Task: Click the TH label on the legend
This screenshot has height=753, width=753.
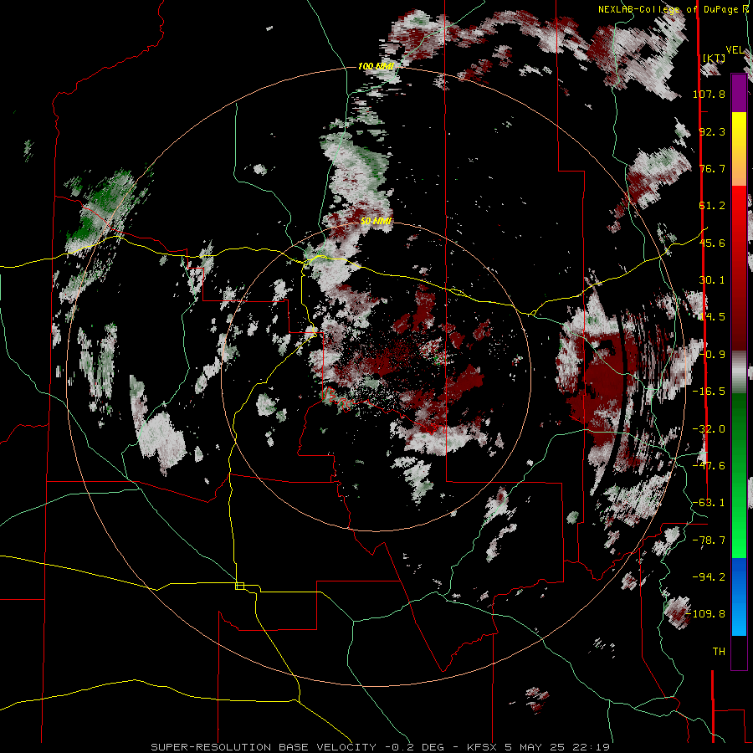Action: pos(719,652)
